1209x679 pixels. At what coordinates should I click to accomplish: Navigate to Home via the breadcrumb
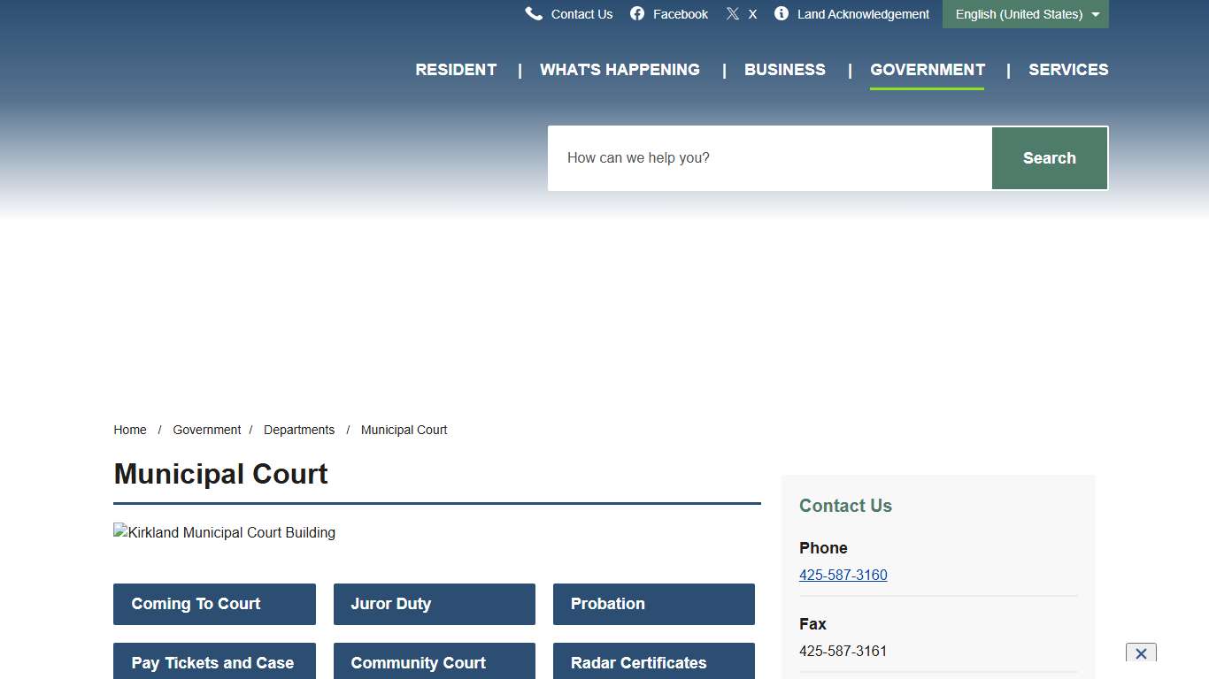(130, 430)
